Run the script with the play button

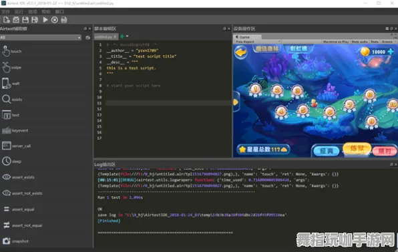click(x=45, y=20)
